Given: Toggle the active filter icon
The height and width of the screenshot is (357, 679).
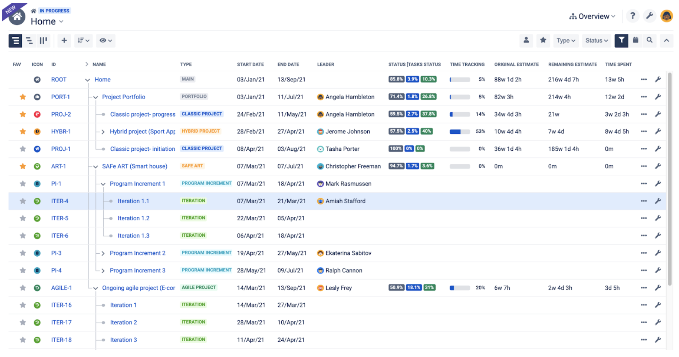Looking at the screenshot, I should click(621, 41).
